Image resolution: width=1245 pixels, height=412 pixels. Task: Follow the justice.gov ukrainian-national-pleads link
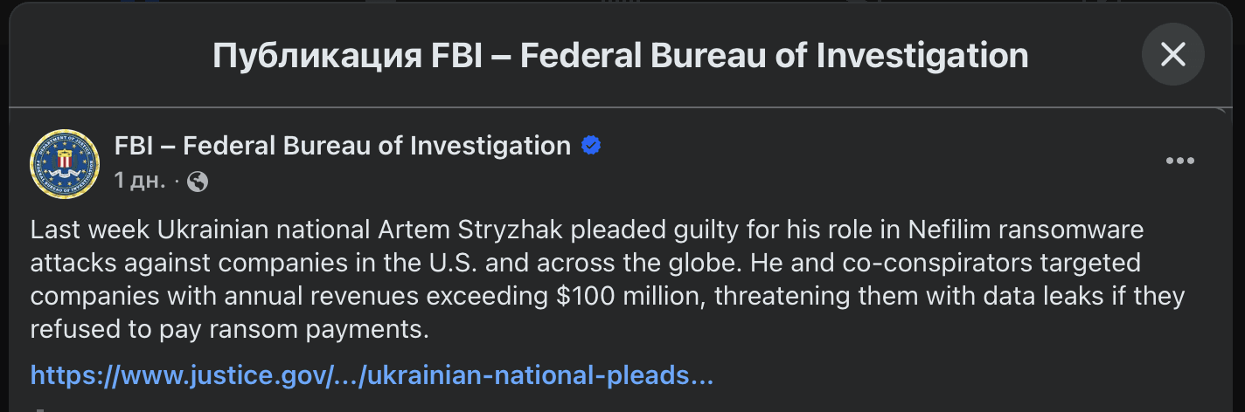pyautogui.click(x=372, y=375)
